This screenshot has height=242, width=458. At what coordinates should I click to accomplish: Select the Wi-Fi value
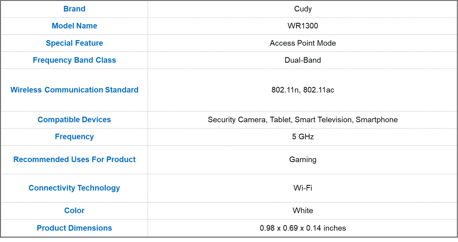(303, 188)
